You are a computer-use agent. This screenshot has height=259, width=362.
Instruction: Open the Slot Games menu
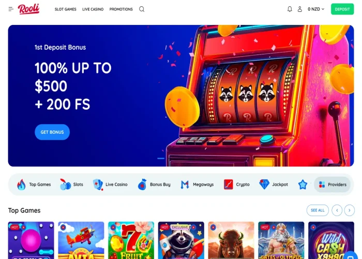pyautogui.click(x=65, y=9)
